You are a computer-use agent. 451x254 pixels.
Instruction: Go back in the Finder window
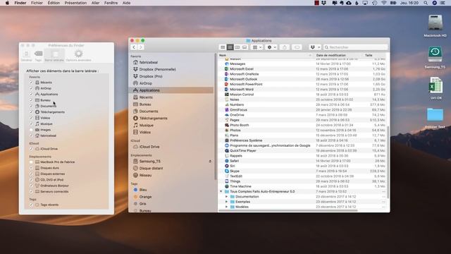pyautogui.click(x=134, y=47)
